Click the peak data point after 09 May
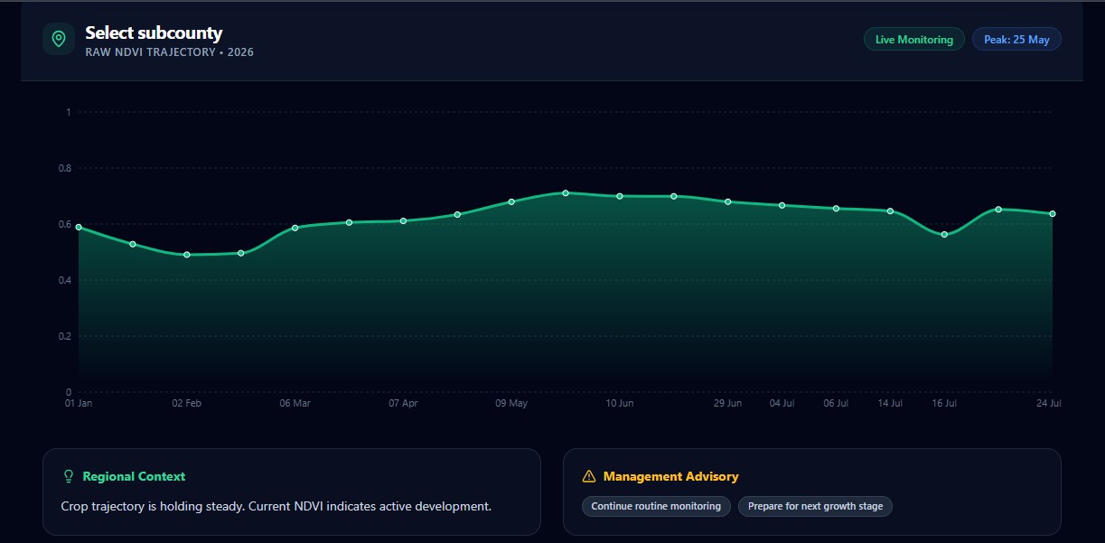 pos(566,192)
